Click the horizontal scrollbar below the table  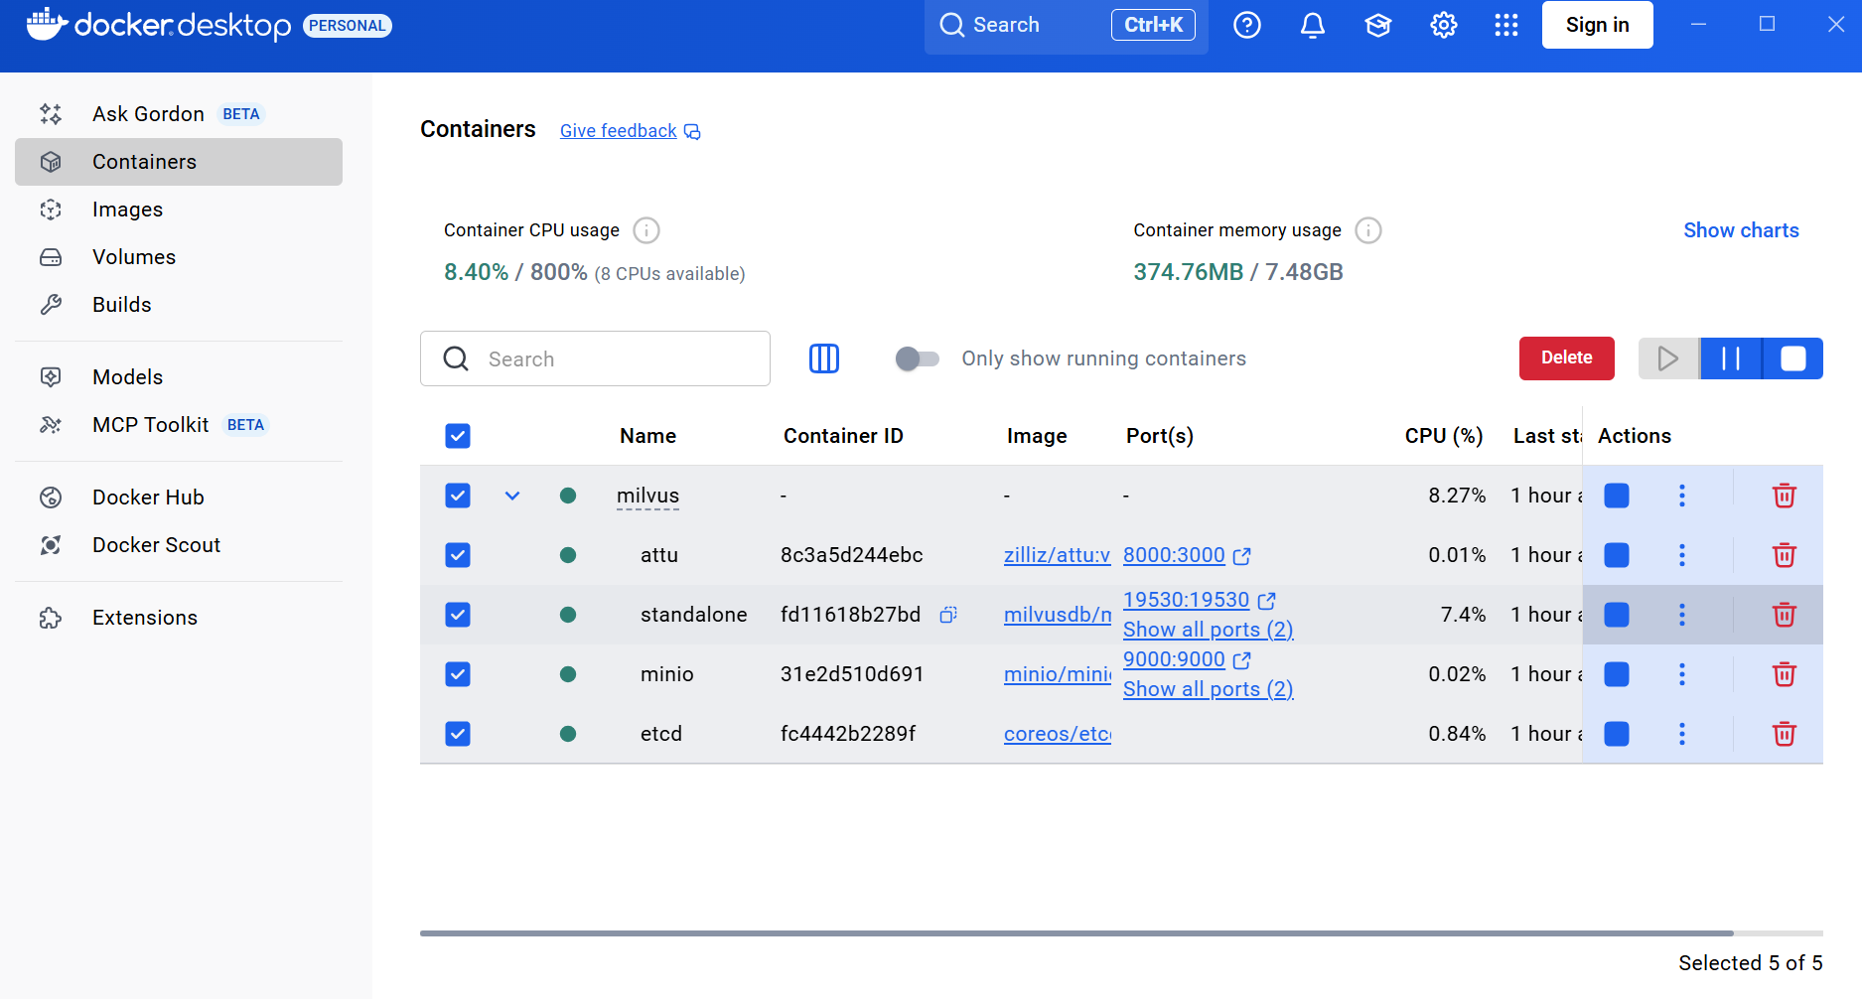[1076, 933]
